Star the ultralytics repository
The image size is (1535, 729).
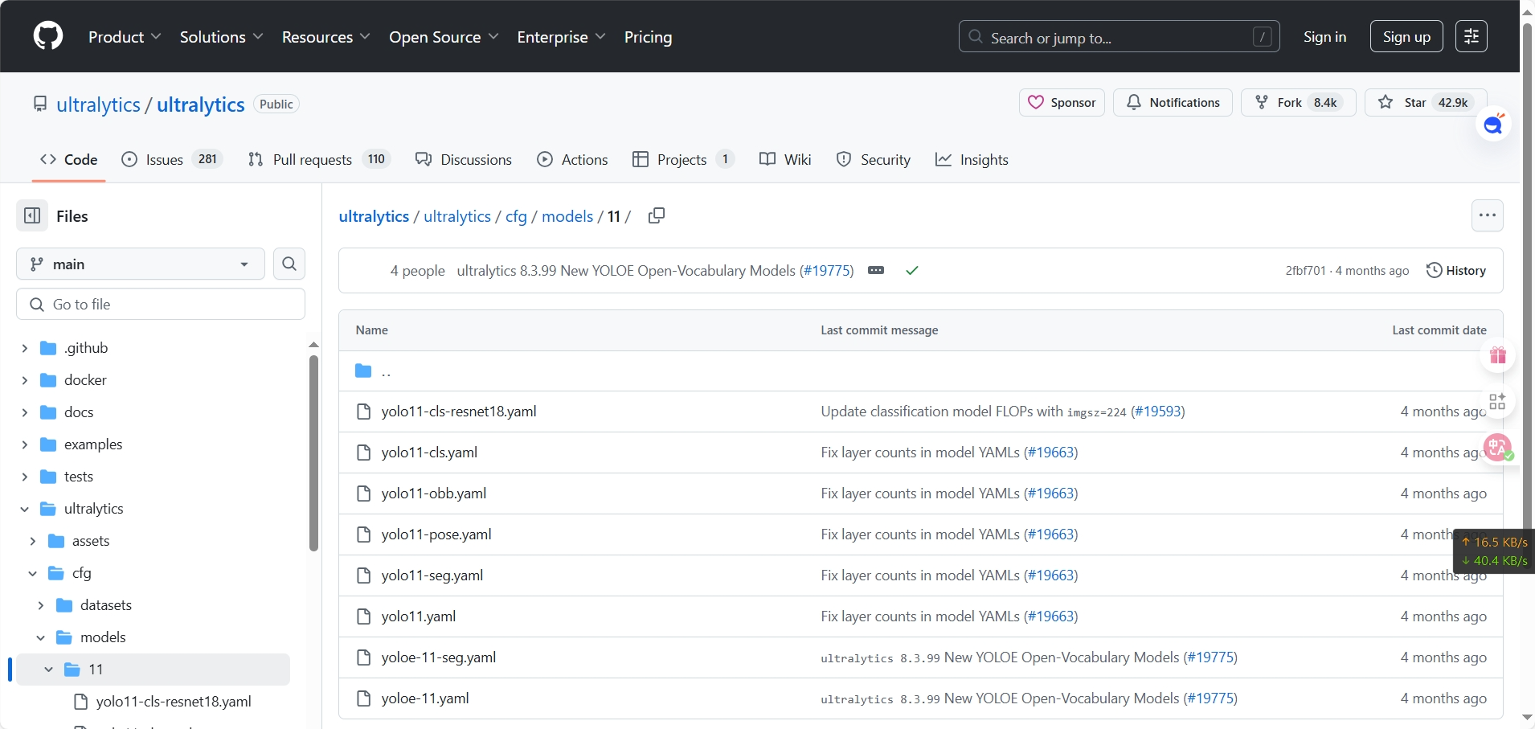tap(1426, 102)
